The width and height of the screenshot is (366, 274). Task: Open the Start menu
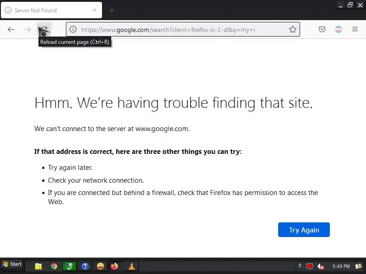12,264
